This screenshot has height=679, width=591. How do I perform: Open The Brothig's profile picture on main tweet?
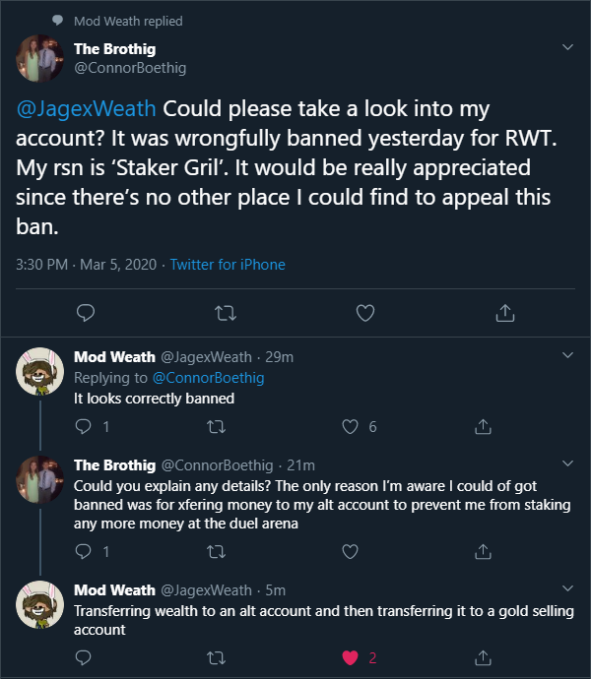39,59
